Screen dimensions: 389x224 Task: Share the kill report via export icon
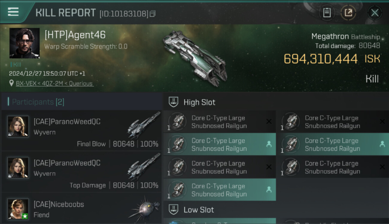coord(348,13)
